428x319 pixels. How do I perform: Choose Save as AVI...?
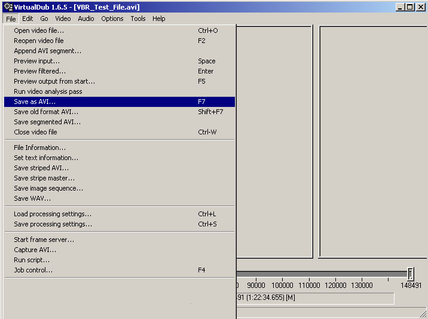120,102
